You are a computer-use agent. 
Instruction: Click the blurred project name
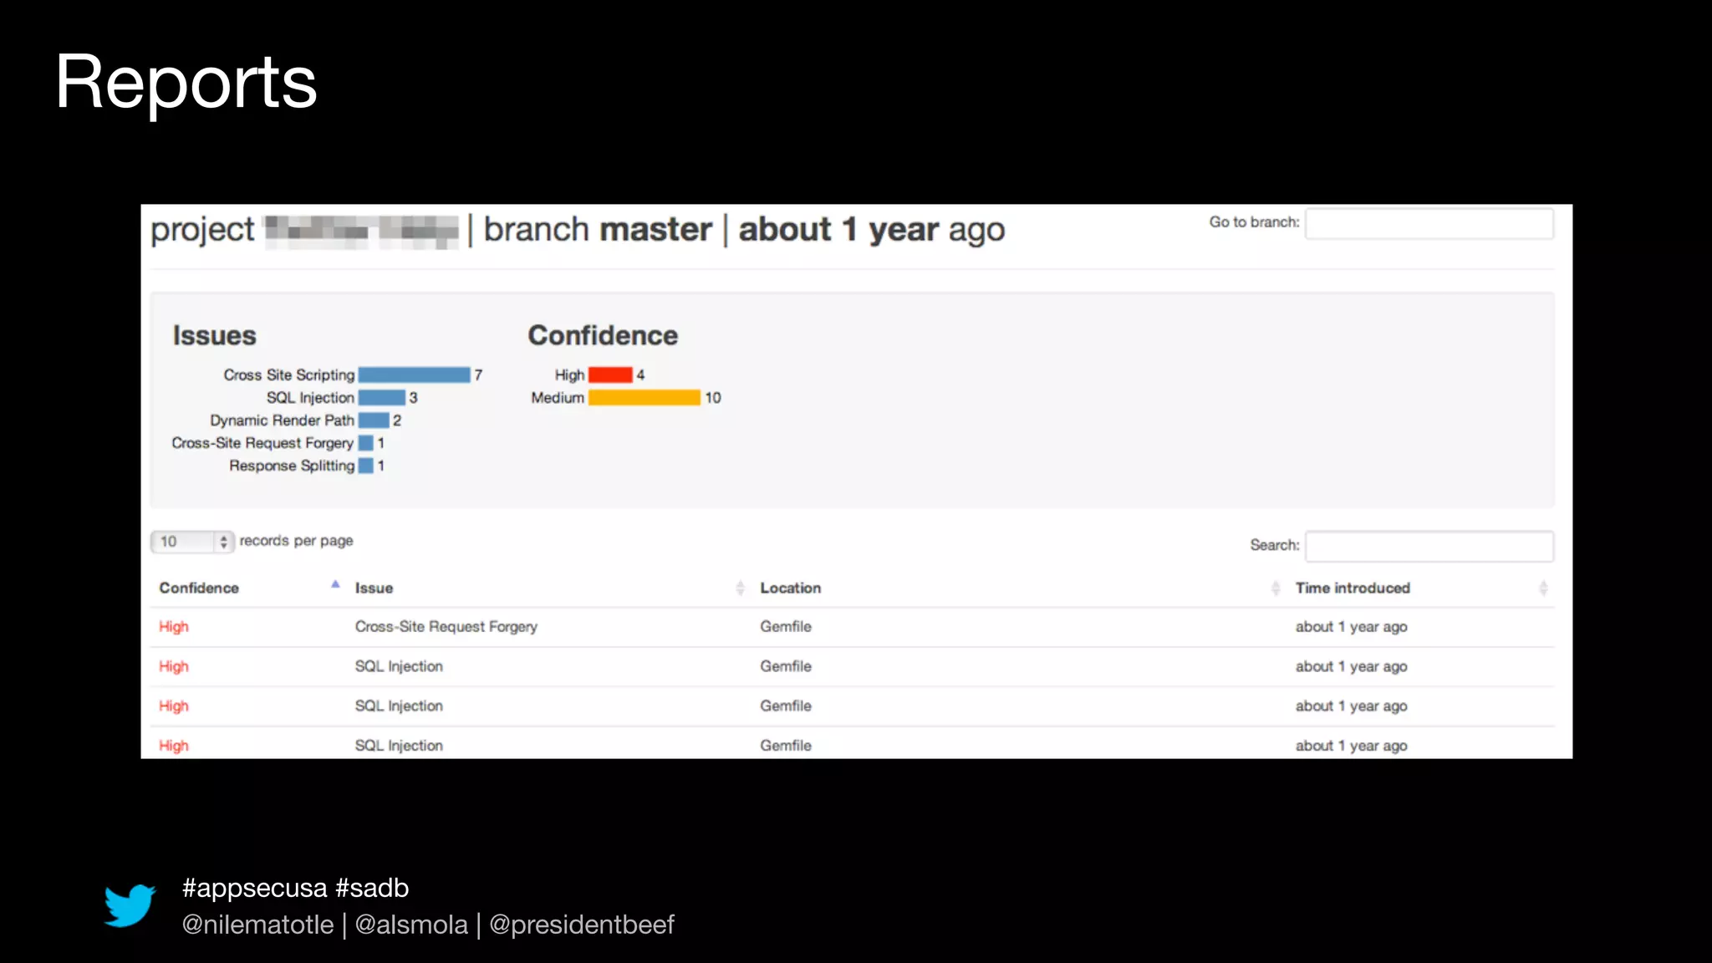[361, 232]
